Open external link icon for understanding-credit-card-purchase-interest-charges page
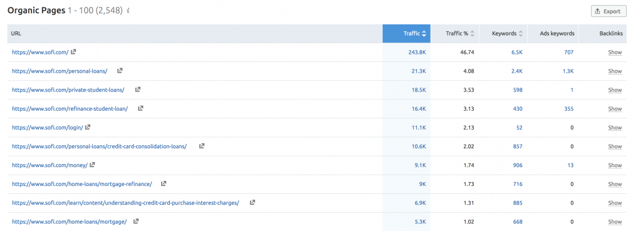This screenshot has height=231, width=633. (x=253, y=202)
